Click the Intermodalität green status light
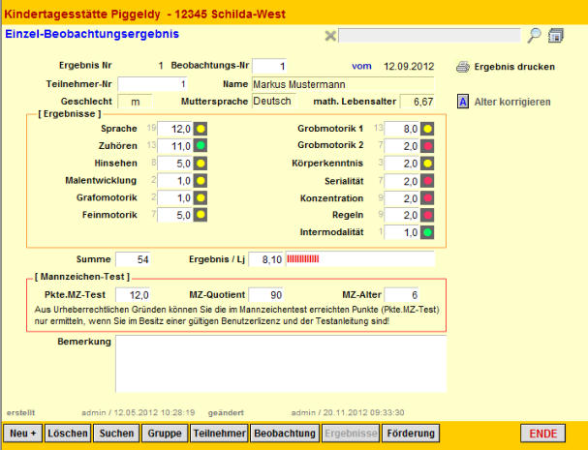Image resolution: width=588 pixels, height=450 pixels. tap(427, 232)
